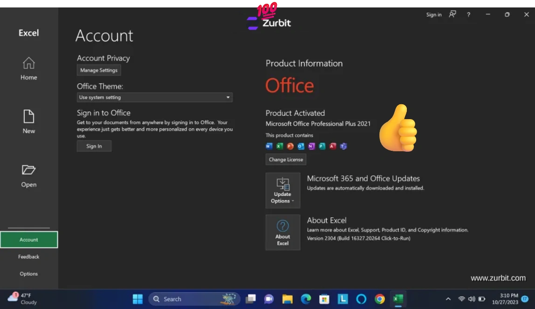Click the "Product Activated" text

pos(295,113)
